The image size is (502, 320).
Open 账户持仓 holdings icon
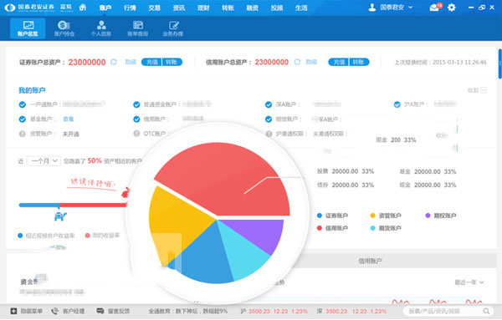point(64,28)
